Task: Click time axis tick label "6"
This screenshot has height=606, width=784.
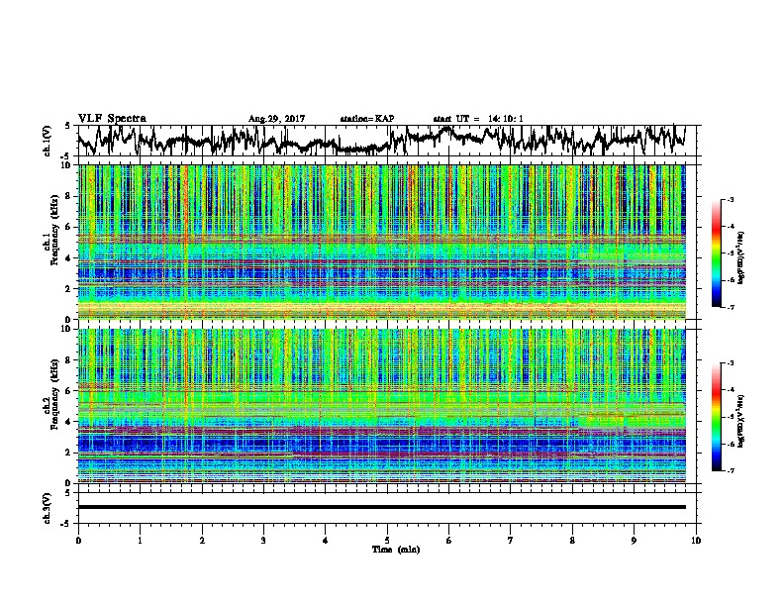Action: [448, 541]
